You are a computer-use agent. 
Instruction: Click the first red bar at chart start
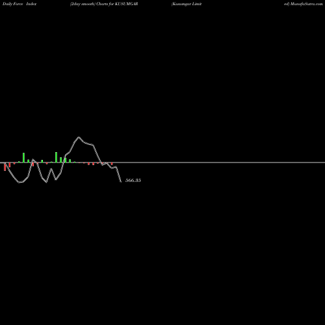point(5,167)
